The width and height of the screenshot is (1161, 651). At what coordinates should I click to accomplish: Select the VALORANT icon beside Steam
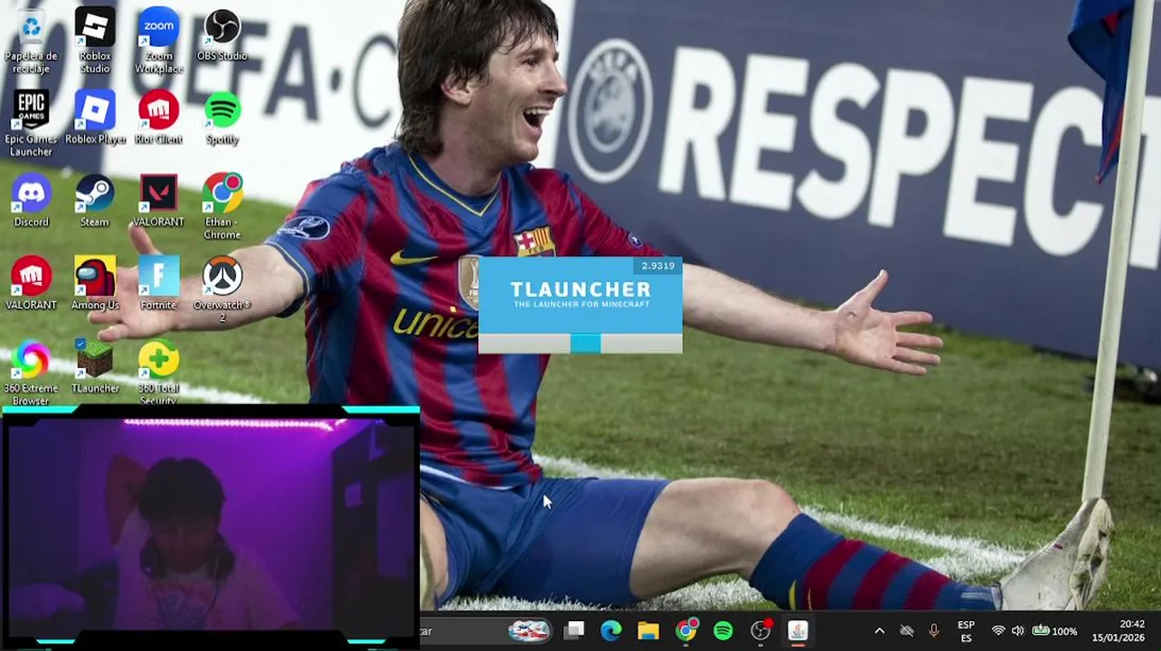pos(158,201)
